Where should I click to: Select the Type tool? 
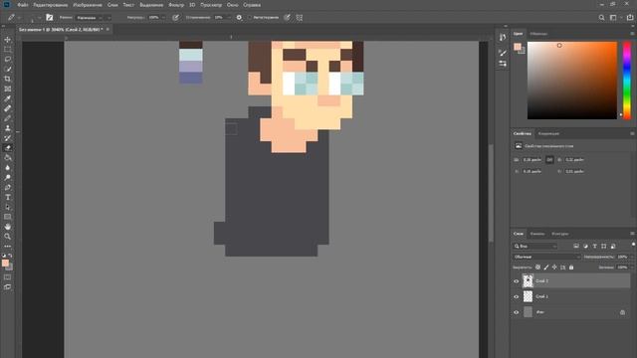click(8, 197)
